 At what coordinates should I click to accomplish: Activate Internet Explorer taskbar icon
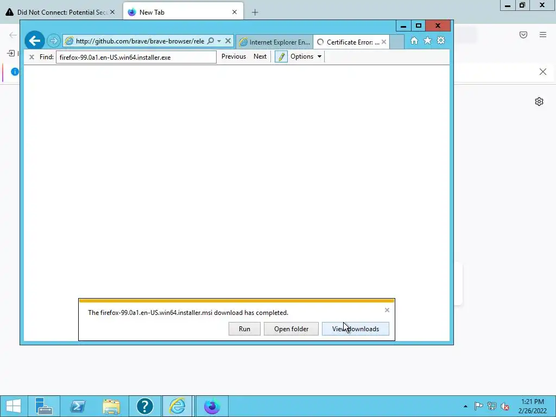pyautogui.click(x=178, y=406)
